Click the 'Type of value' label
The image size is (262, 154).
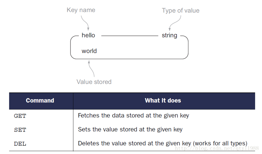click(181, 11)
